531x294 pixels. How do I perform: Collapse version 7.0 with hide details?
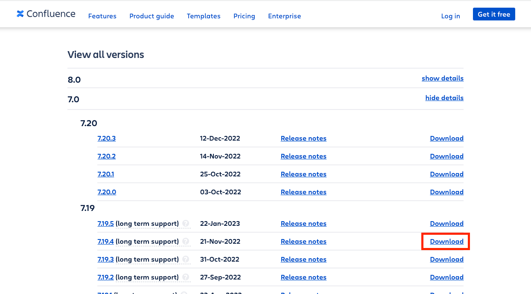pyautogui.click(x=444, y=98)
